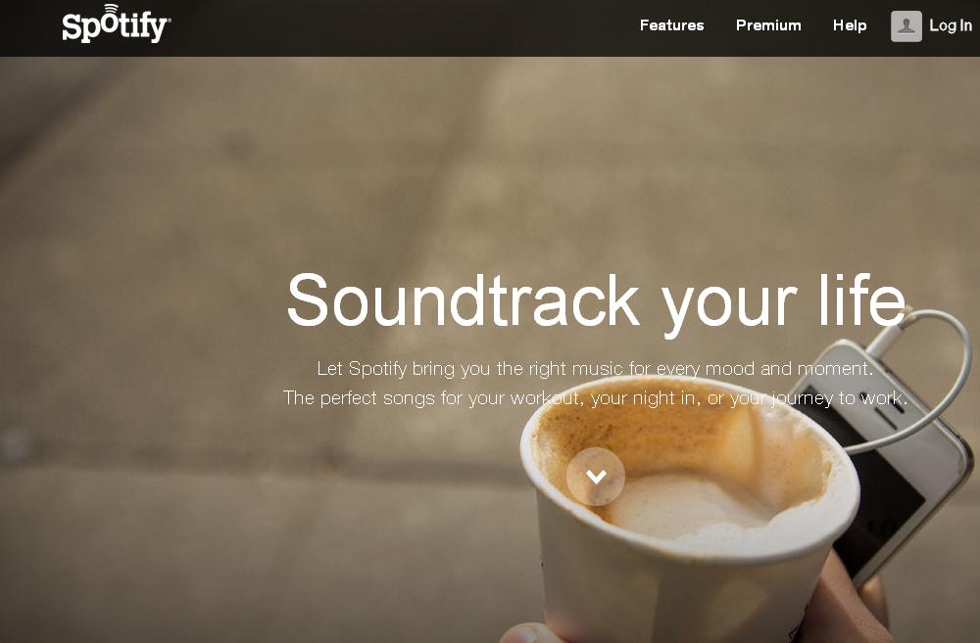Click the sound-wave arcs above the logo

tap(111, 9)
